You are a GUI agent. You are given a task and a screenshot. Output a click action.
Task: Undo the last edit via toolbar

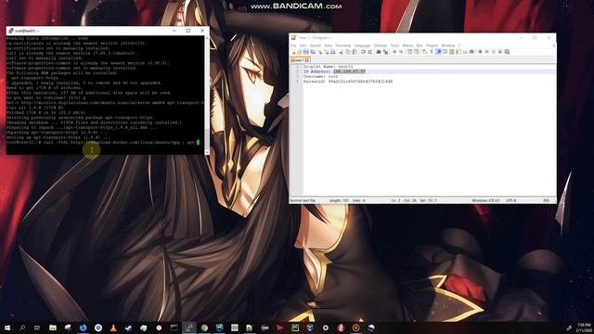pos(364,52)
